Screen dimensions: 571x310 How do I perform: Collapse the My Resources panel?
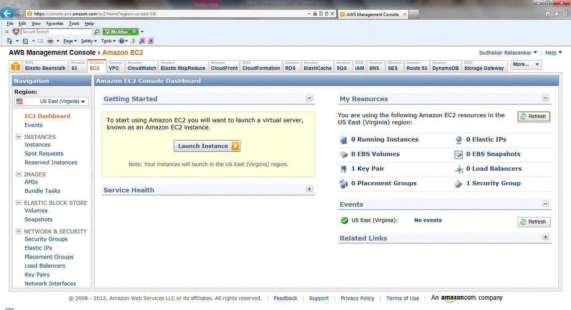pos(545,98)
